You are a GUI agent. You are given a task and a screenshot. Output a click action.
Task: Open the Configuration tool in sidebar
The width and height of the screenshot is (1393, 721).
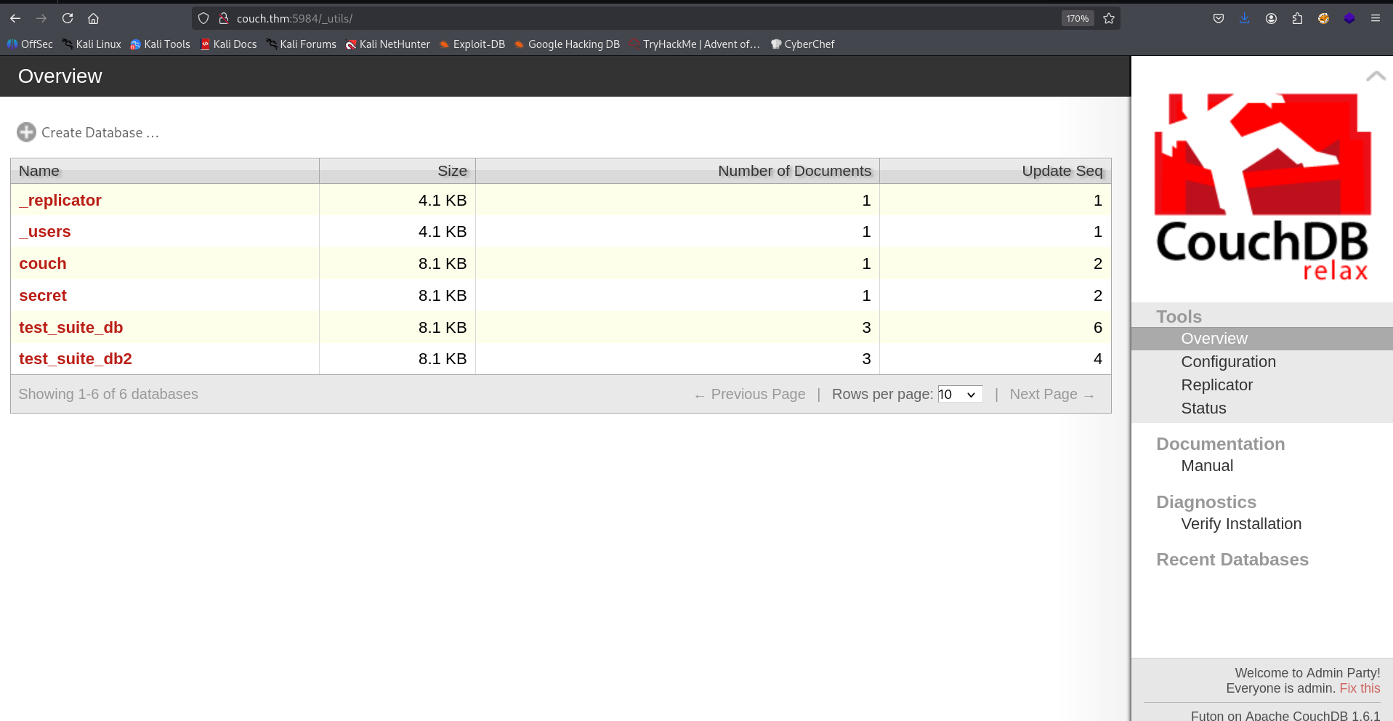1228,362
